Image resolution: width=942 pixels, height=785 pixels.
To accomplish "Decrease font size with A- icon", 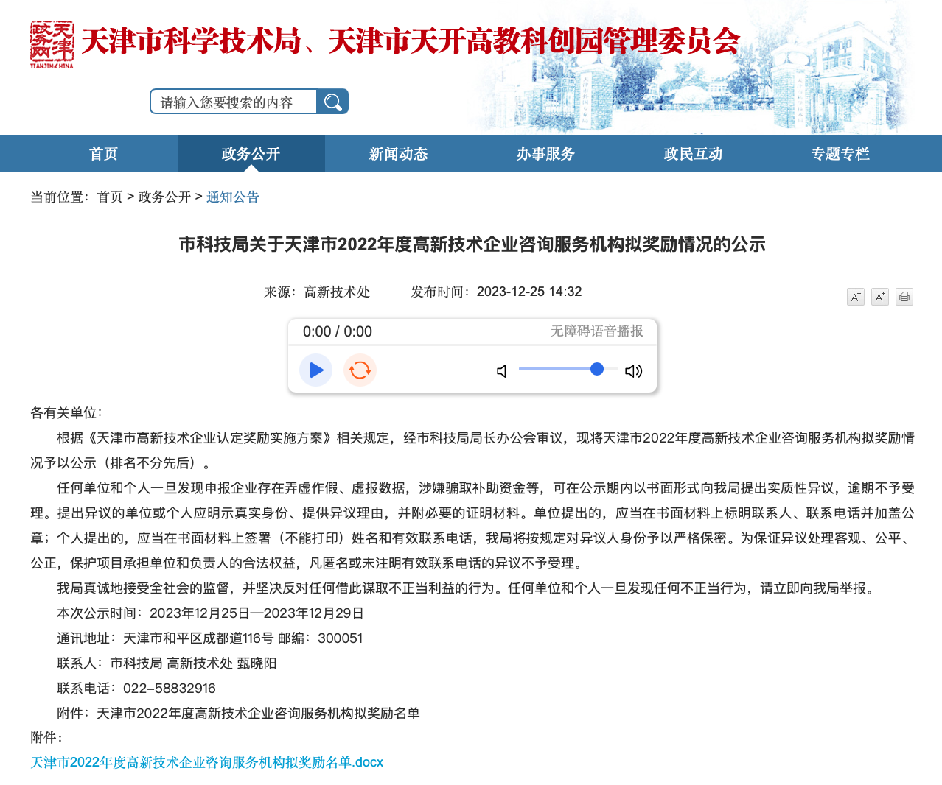I will tap(855, 297).
